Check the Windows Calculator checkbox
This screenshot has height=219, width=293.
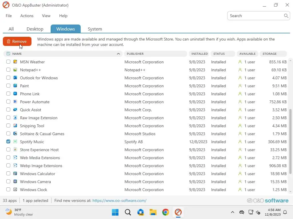point(8,174)
